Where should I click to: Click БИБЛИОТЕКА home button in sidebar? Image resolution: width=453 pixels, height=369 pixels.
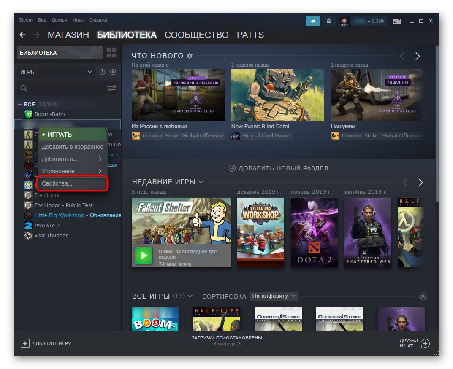click(60, 53)
